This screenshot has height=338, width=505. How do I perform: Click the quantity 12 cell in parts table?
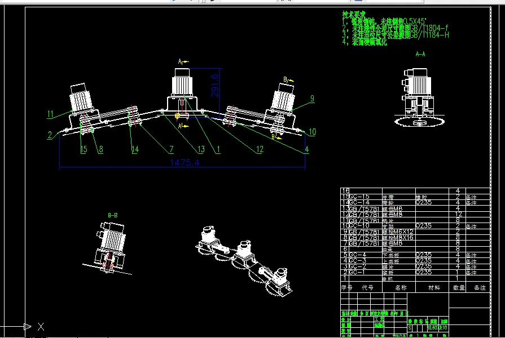[x=458, y=214]
